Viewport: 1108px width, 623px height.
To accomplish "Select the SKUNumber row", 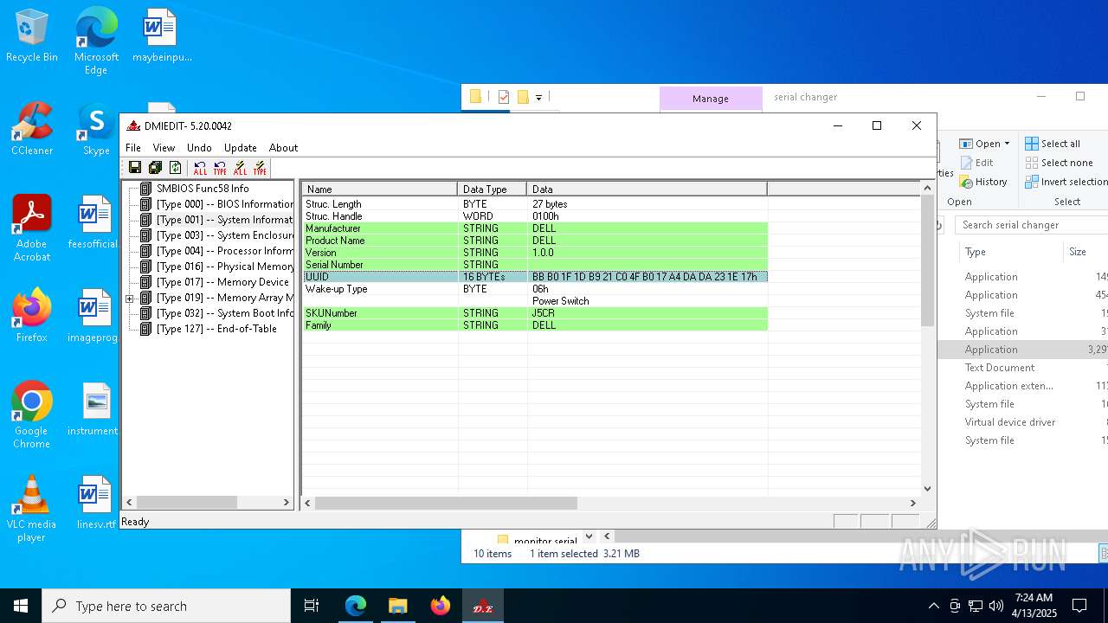I will [535, 313].
